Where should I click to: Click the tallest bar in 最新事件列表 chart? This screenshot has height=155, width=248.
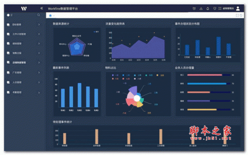pyautogui.click(x=79, y=95)
